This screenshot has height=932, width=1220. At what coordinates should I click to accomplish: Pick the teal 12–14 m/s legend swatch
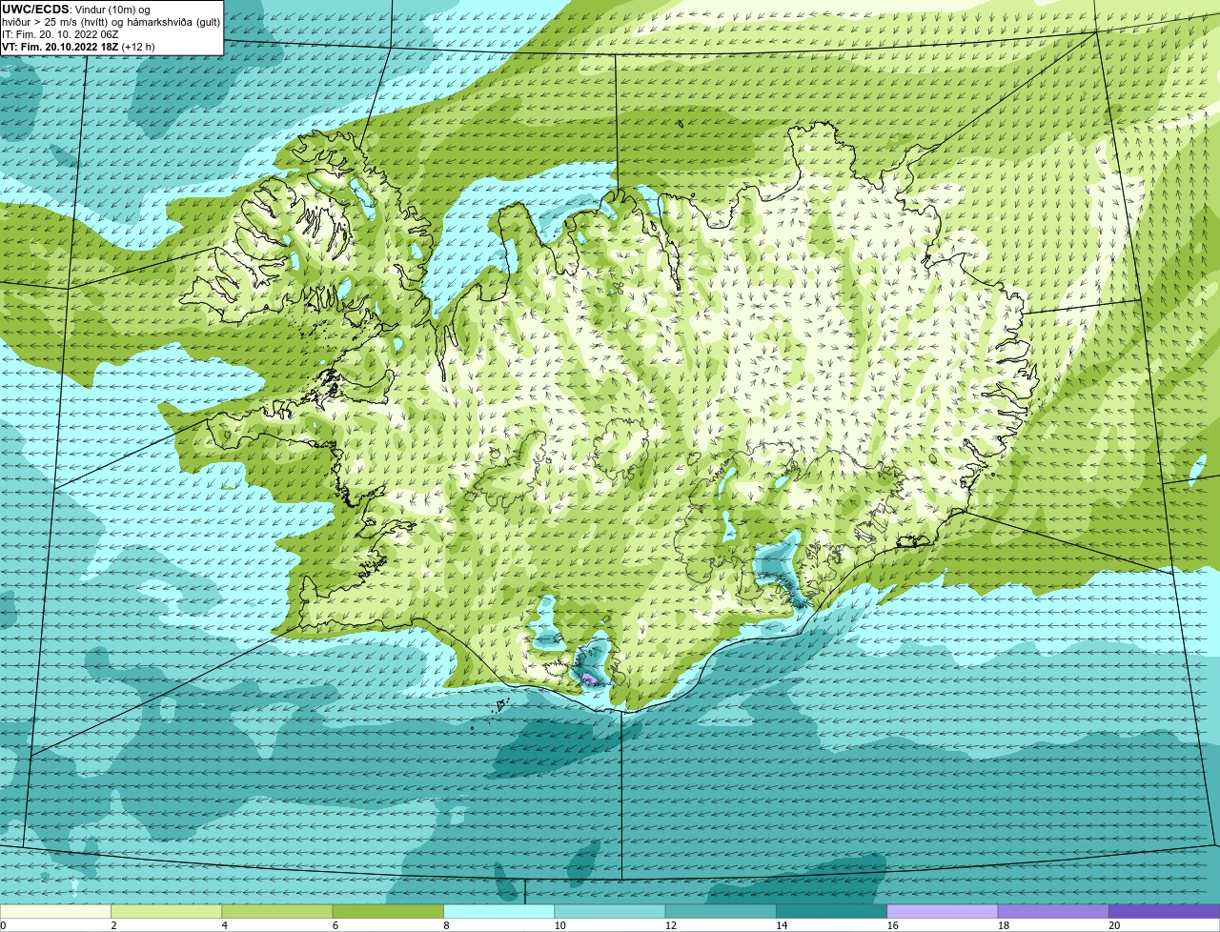tap(721, 911)
